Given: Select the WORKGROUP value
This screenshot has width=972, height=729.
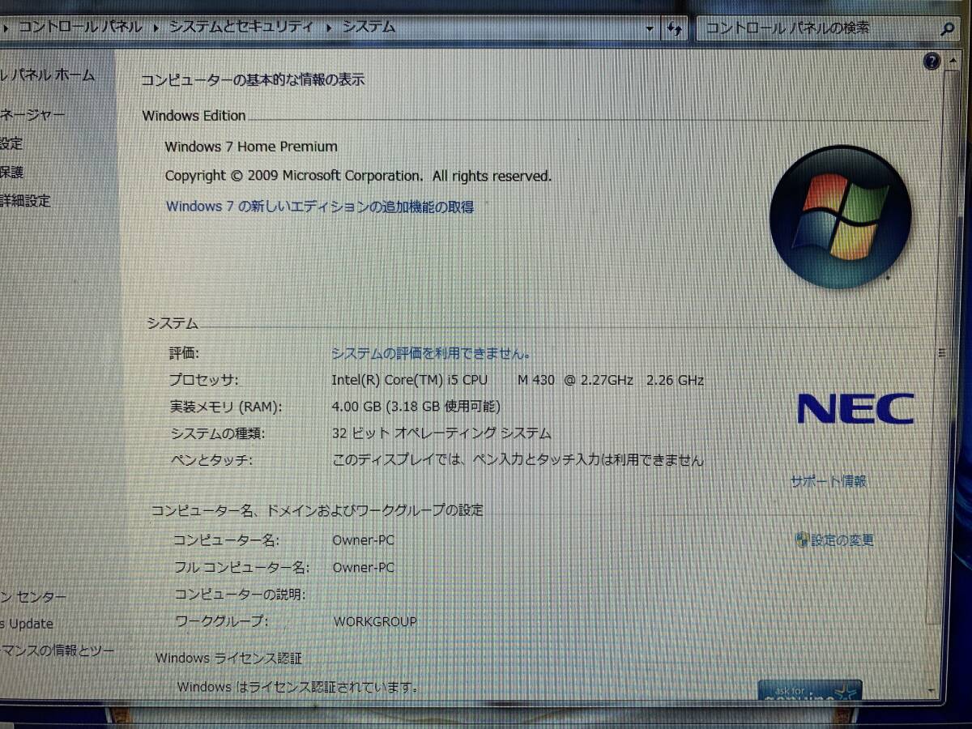Looking at the screenshot, I should (375, 622).
